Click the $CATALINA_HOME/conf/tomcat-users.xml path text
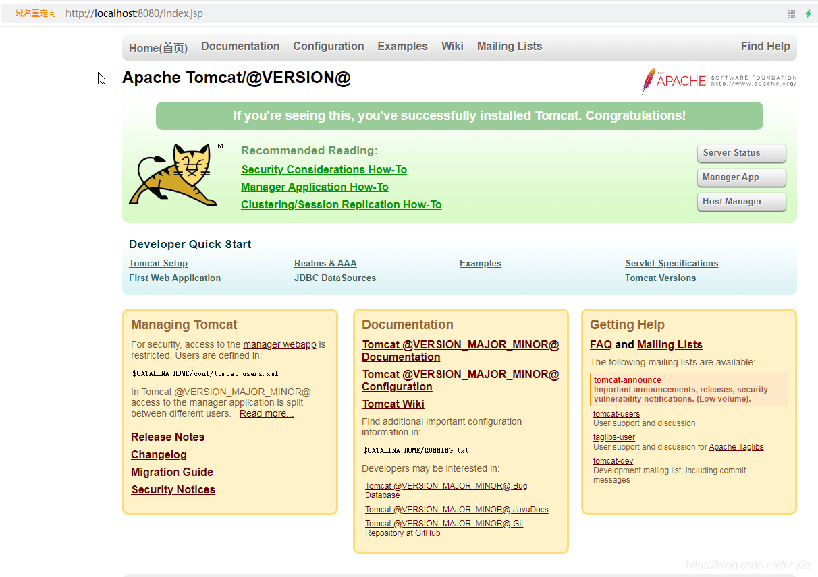The image size is (818, 577). click(205, 373)
